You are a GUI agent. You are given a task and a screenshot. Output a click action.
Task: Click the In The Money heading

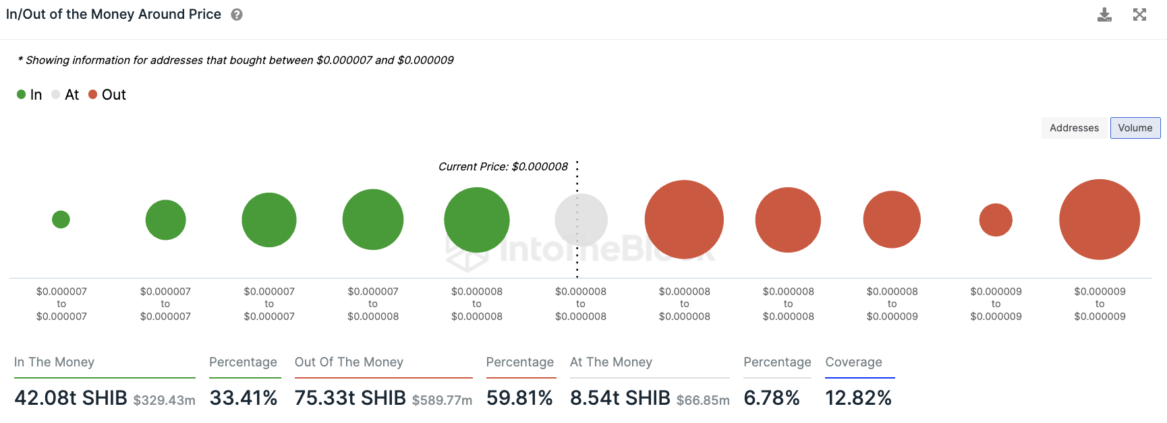coord(54,362)
